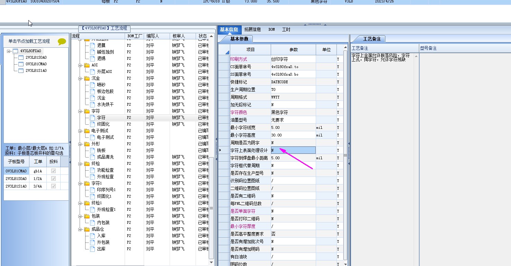Collapse the AOI process group

click(80, 65)
